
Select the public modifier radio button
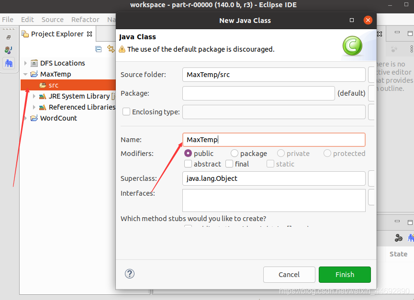coord(188,153)
